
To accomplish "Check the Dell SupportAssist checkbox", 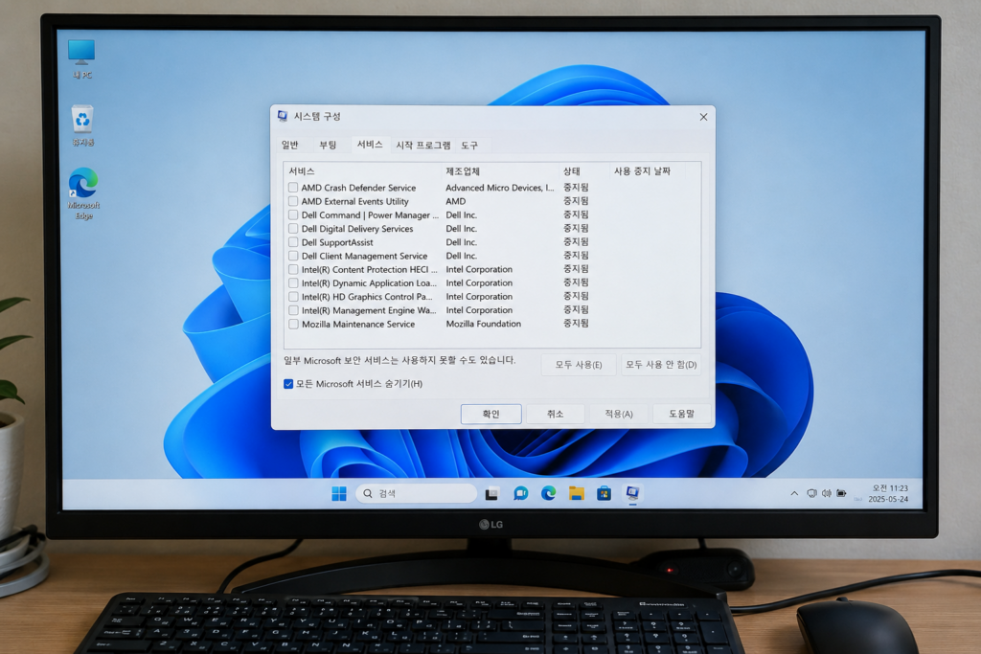I will [293, 242].
